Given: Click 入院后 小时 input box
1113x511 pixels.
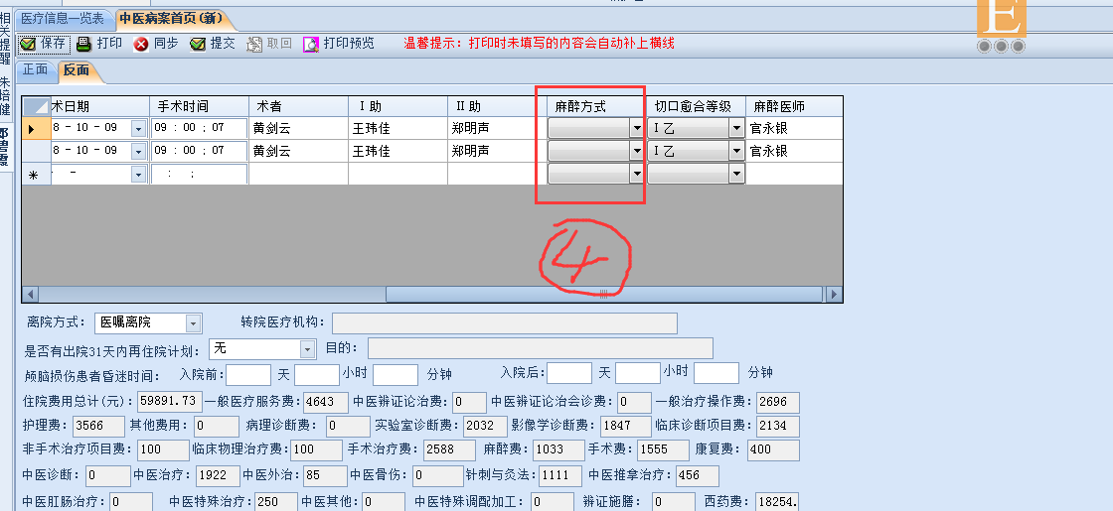Looking at the screenshot, I should [x=637, y=373].
